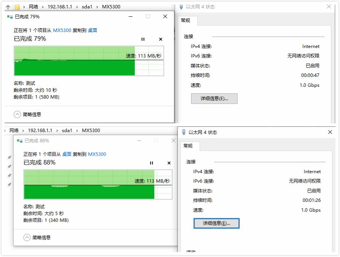
Task: Expand the chevron after sda1 in the top address bar
Action: pos(97,7)
